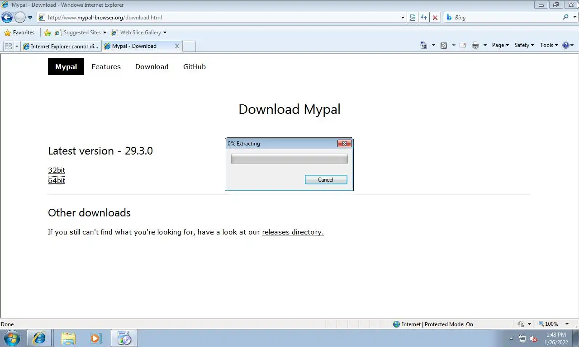Click the 32bit download link
This screenshot has width=579, height=347.
coord(57,170)
